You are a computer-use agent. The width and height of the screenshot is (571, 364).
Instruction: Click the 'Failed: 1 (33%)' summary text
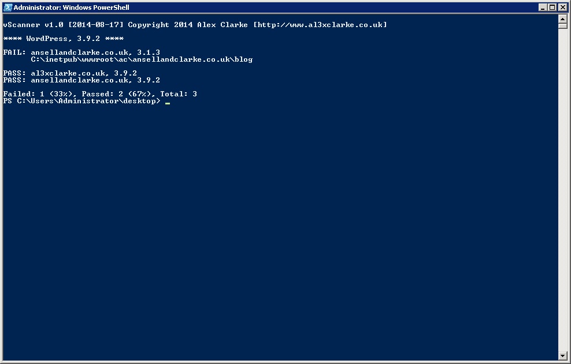point(38,94)
